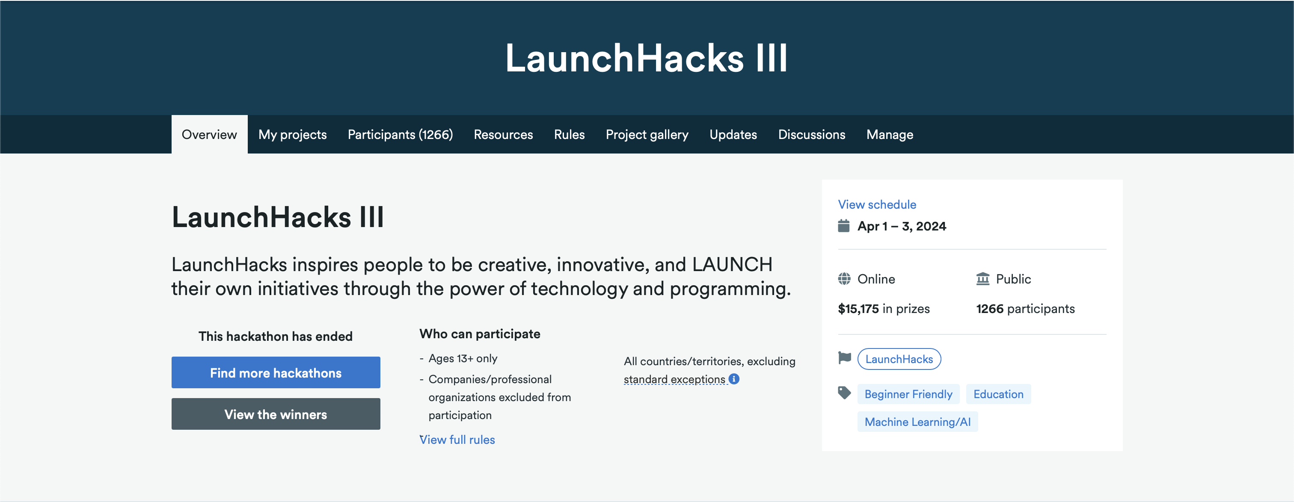
Task: Click the $15,175 in prizes text
Action: point(884,309)
